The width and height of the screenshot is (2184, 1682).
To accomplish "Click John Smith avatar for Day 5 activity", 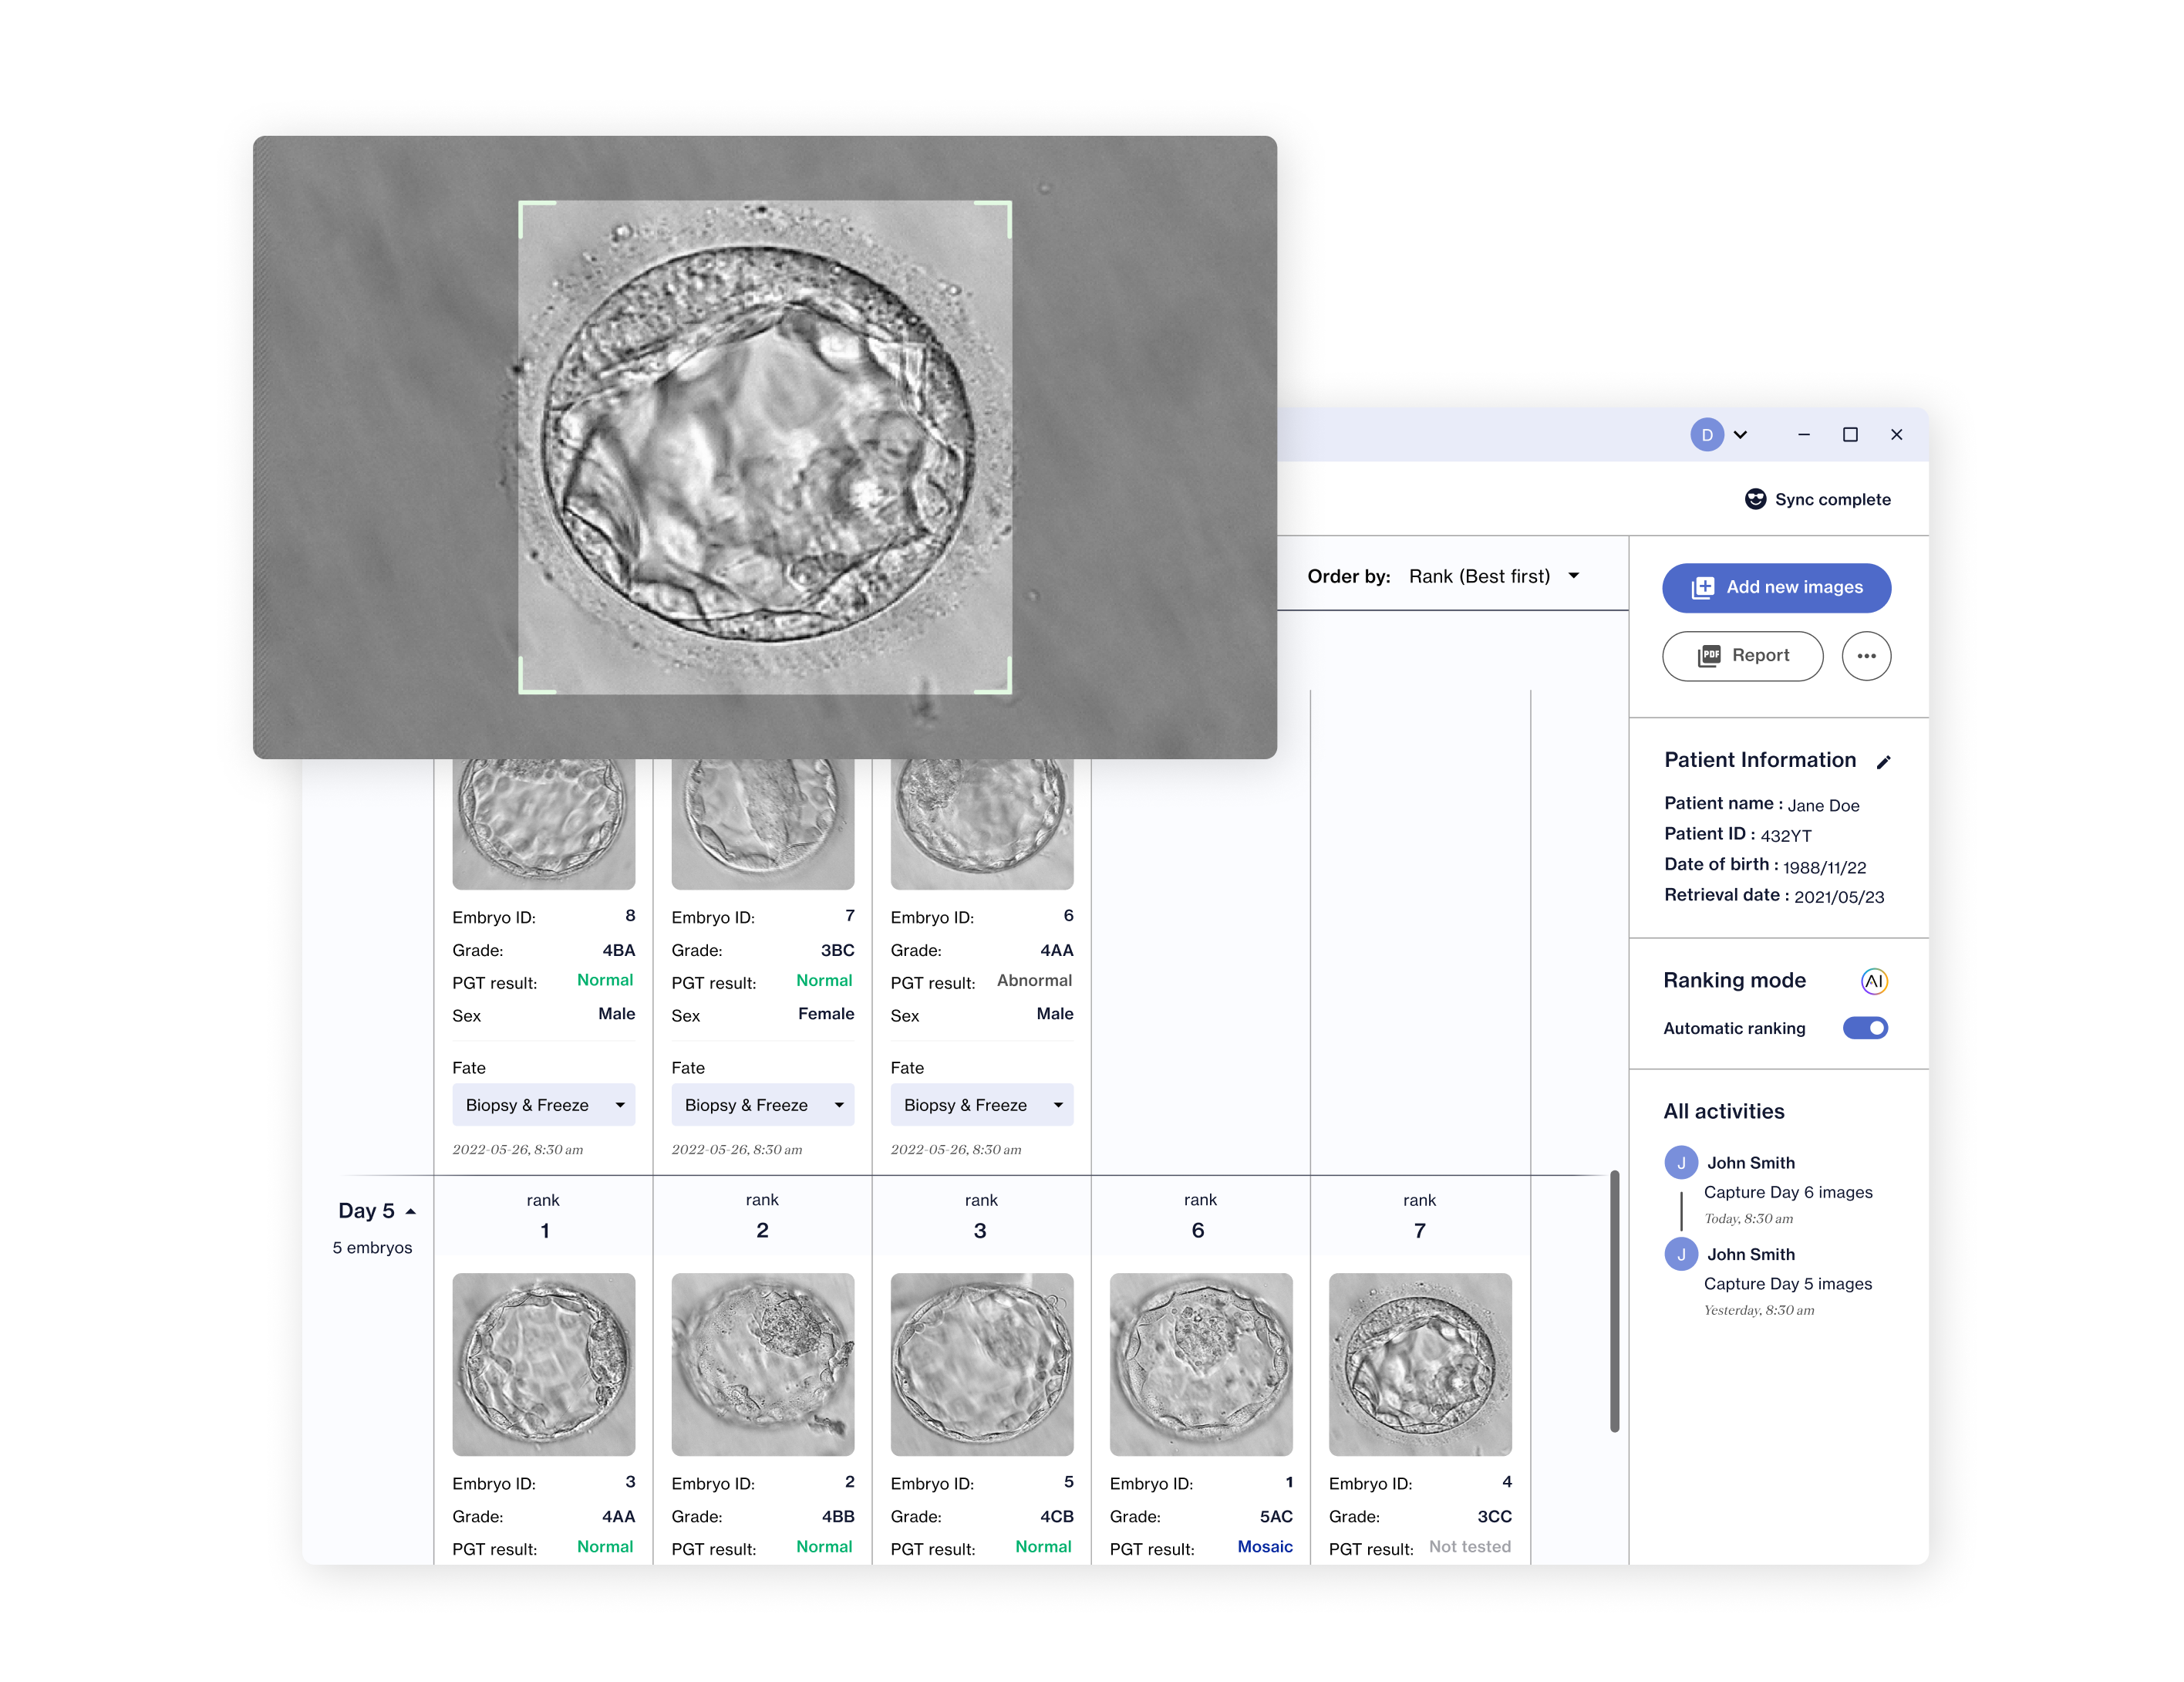I will [x=1680, y=1254].
